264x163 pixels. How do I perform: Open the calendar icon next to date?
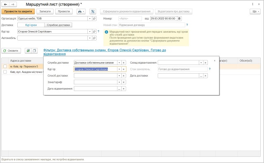(x=179, y=19)
